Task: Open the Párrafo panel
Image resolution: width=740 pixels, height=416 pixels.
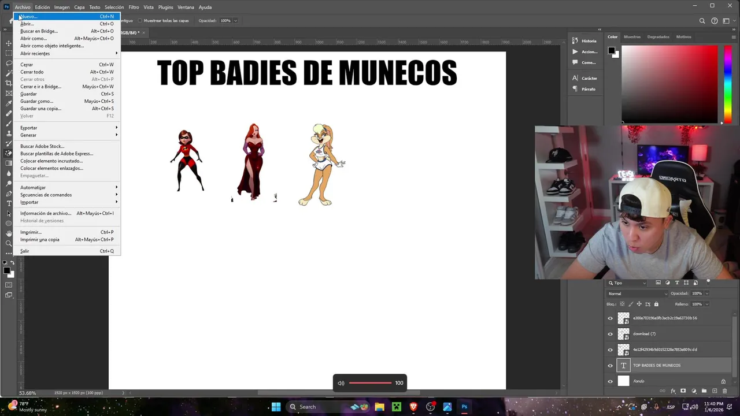Action: (x=584, y=89)
